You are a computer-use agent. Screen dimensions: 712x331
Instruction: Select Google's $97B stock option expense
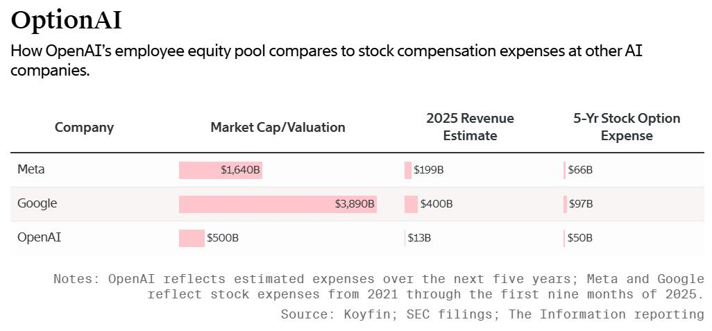click(x=580, y=204)
